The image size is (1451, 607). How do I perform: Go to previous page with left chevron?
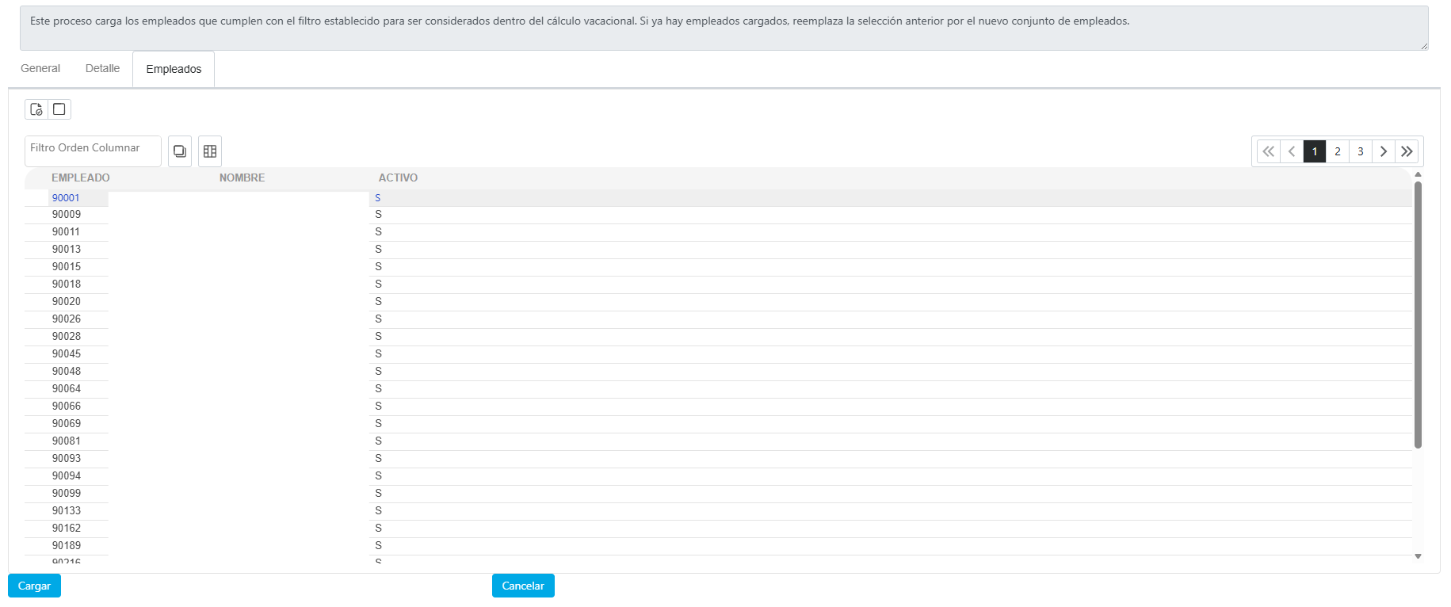[x=1292, y=151]
